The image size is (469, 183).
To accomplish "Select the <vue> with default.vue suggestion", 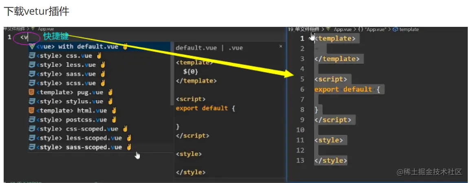I will coord(101,47).
